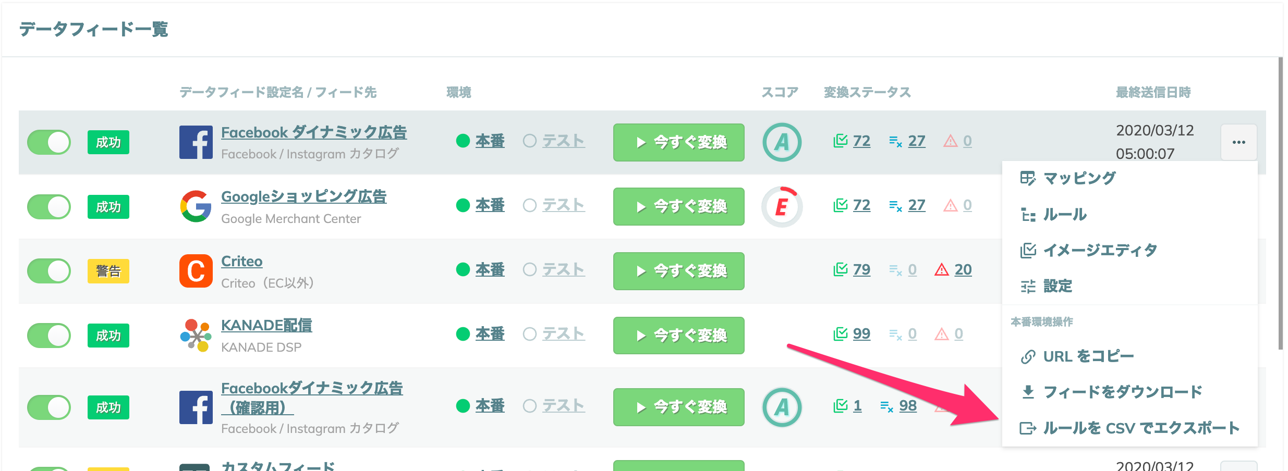This screenshot has height=471, width=1288.
Task: Collapse the three-dot menu on first row
Action: tap(1238, 142)
